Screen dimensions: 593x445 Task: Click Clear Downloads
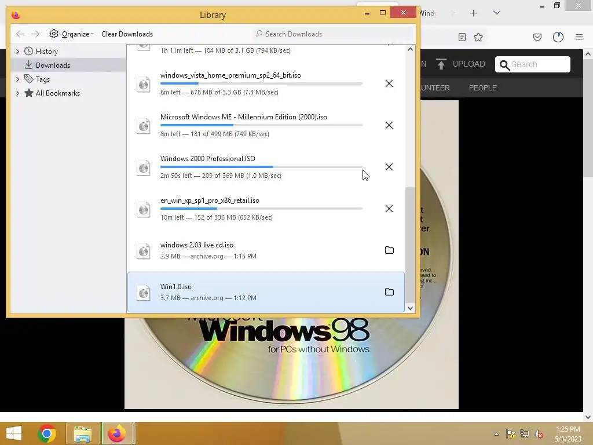point(127,34)
